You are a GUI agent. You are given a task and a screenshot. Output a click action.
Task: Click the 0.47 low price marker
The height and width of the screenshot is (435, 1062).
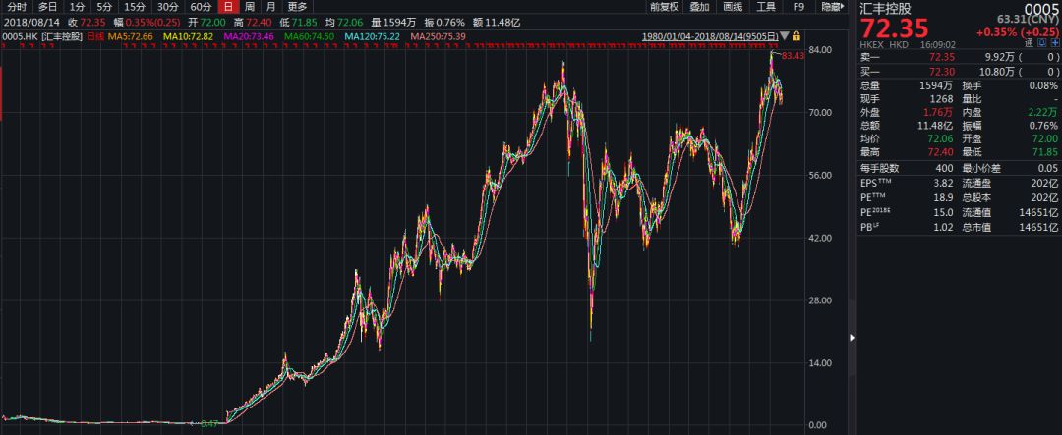click(x=210, y=423)
